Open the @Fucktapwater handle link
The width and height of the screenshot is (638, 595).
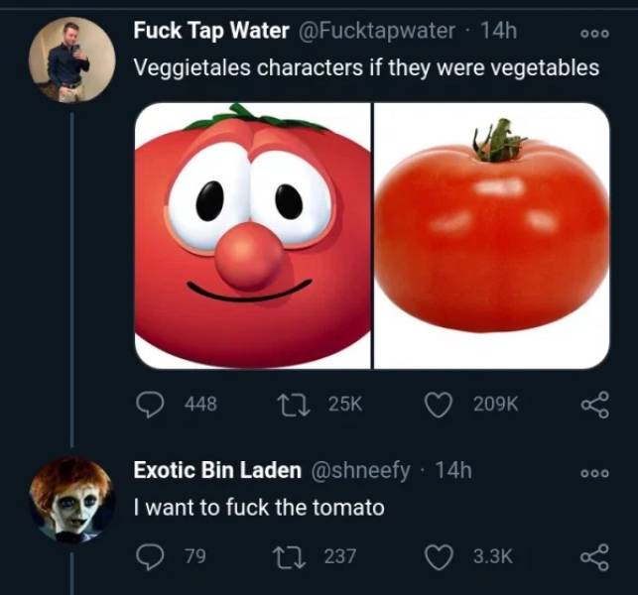(375, 31)
